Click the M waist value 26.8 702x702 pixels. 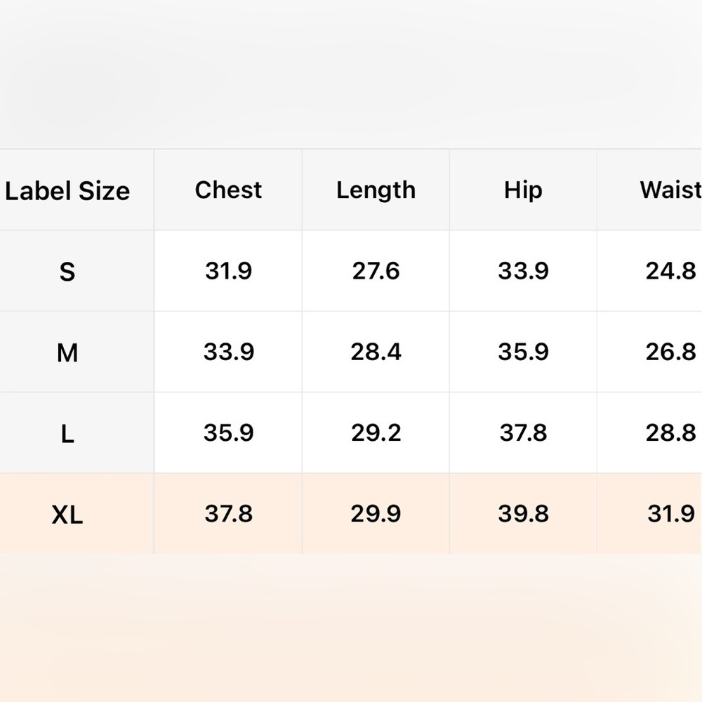[670, 352]
